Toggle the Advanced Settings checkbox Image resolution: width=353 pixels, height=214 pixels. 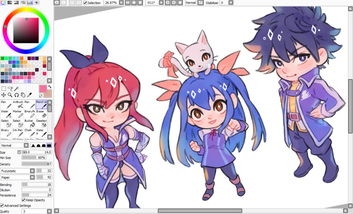[2, 205]
